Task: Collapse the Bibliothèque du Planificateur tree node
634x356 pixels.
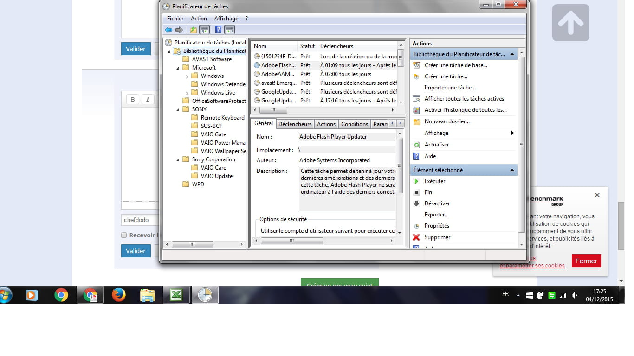Action: pyautogui.click(x=169, y=51)
